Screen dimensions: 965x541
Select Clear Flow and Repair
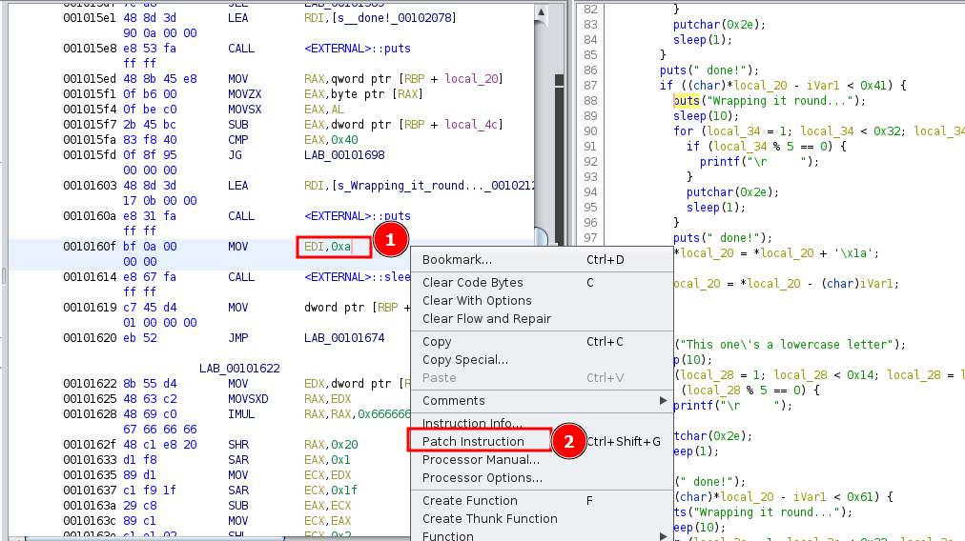click(486, 318)
